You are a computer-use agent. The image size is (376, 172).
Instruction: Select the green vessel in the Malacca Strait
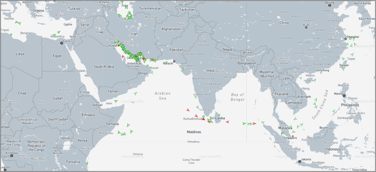(282, 133)
